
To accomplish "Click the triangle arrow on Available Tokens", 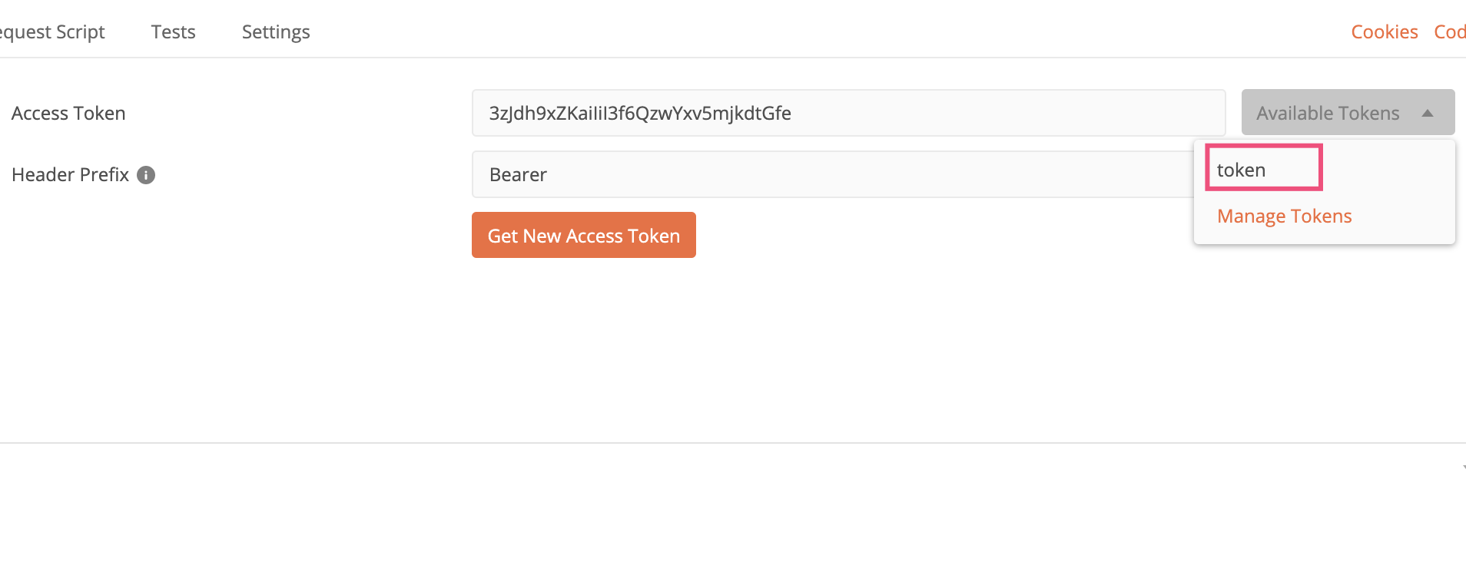I will pos(1428,113).
